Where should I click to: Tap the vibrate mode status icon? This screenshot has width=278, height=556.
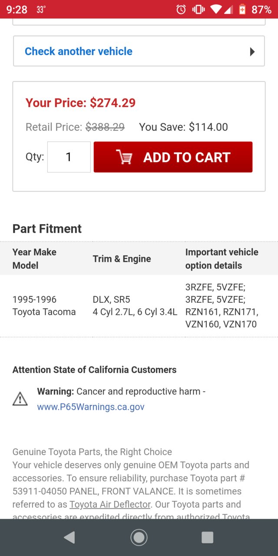click(x=199, y=9)
